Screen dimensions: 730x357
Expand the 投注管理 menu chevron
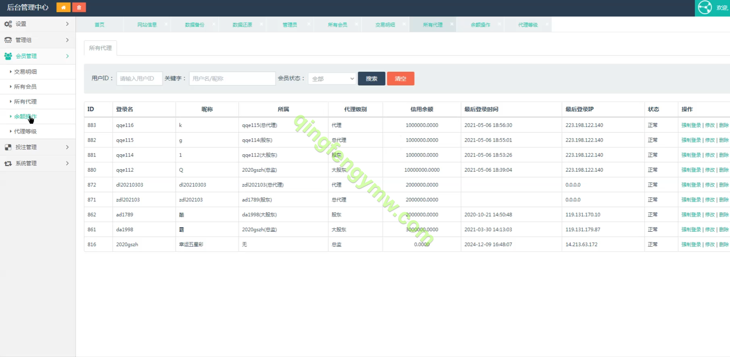(67, 147)
